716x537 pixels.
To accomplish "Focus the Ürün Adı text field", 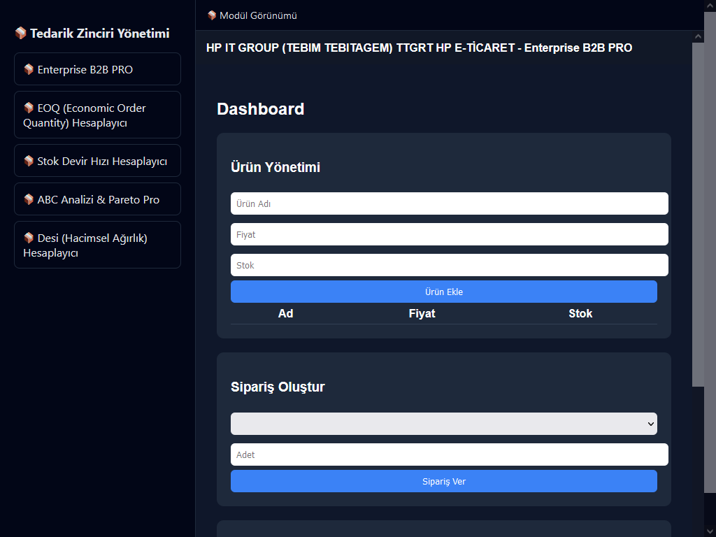I will [449, 203].
